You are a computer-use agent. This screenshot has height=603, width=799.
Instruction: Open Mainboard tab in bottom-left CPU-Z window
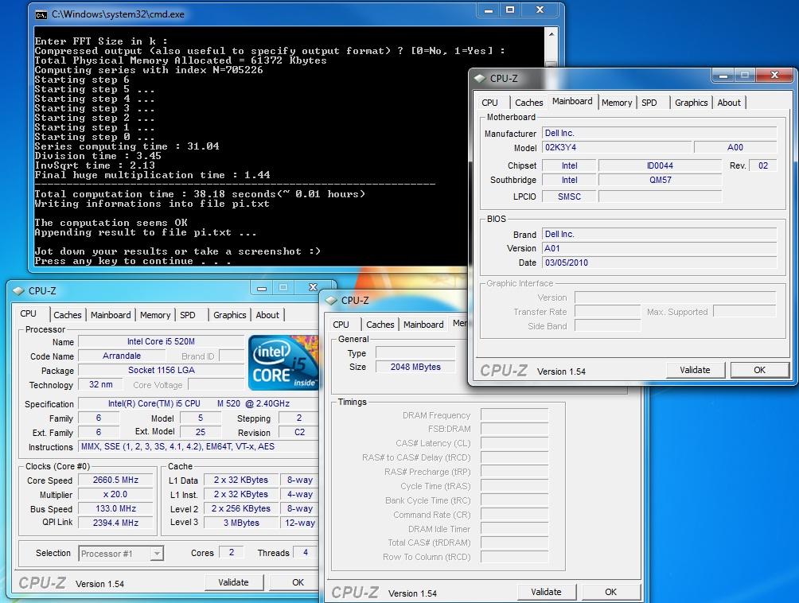click(x=111, y=315)
